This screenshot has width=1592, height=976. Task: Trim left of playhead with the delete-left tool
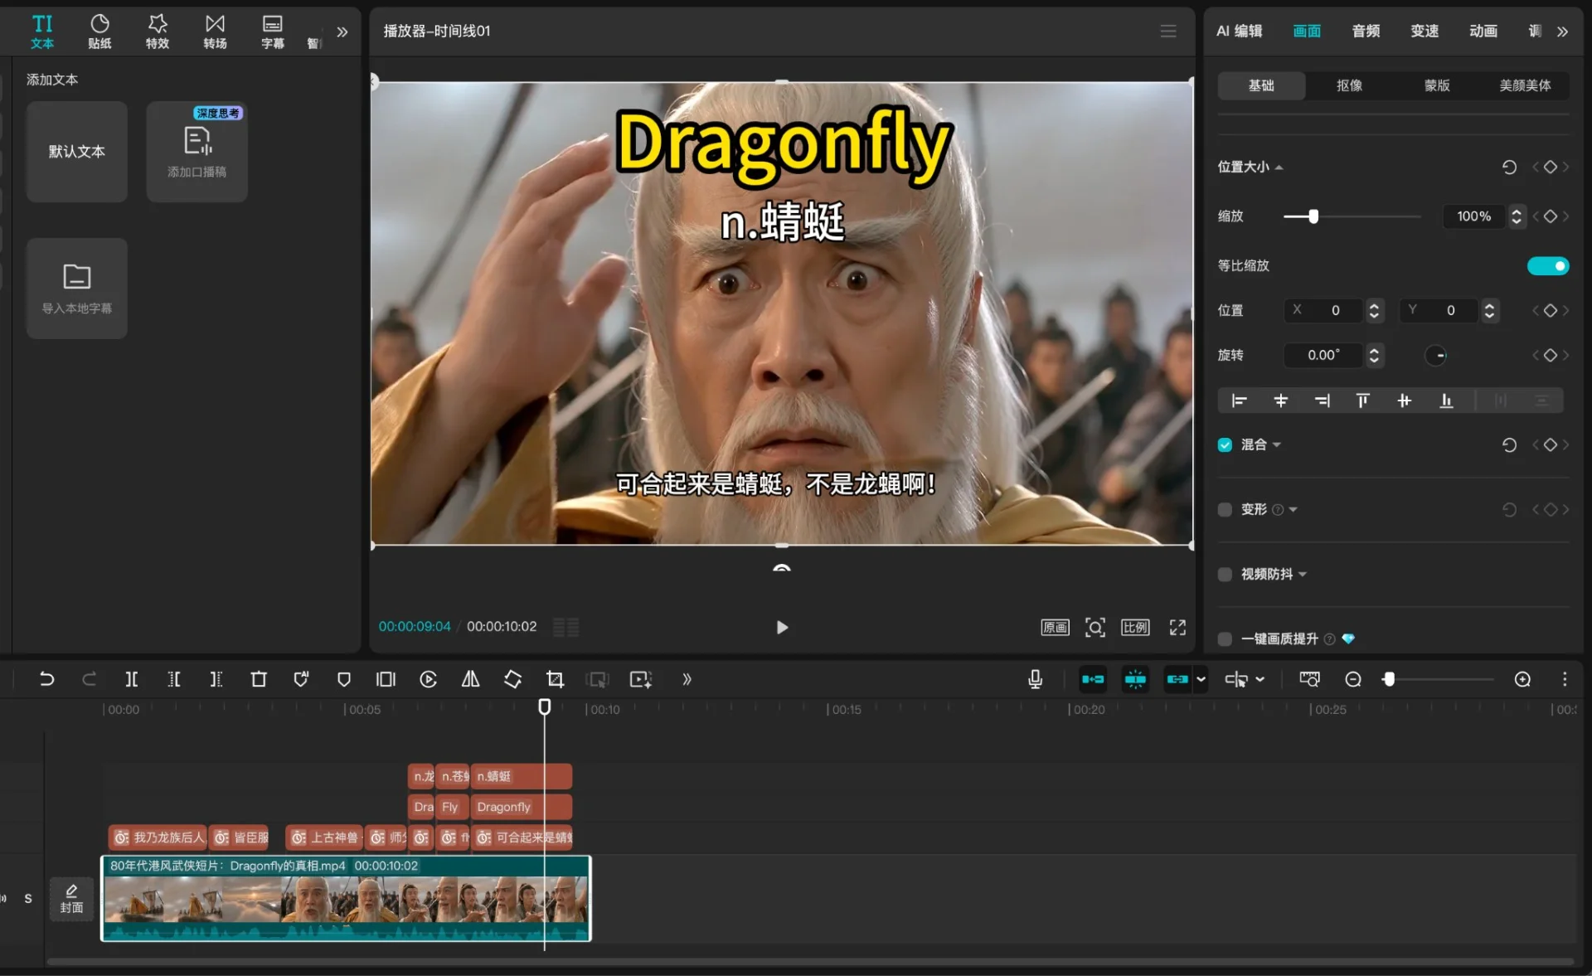point(174,680)
